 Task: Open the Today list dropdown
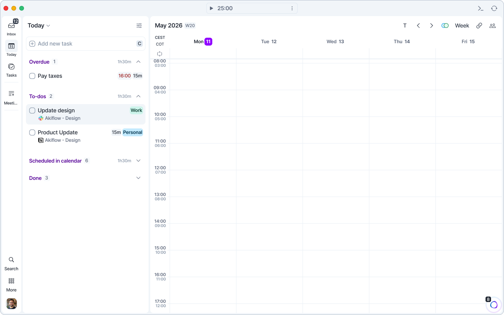point(39,26)
